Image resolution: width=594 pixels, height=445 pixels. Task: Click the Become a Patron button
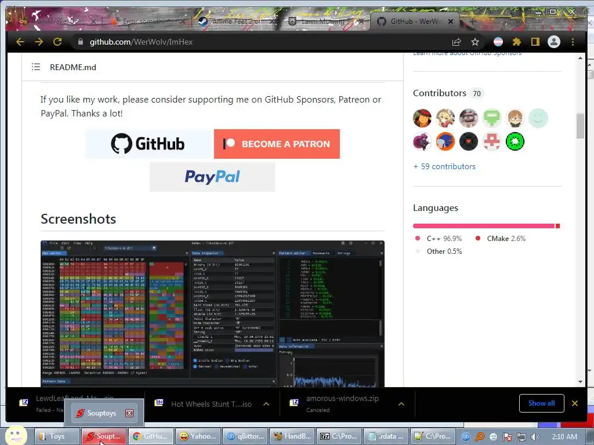(x=277, y=144)
